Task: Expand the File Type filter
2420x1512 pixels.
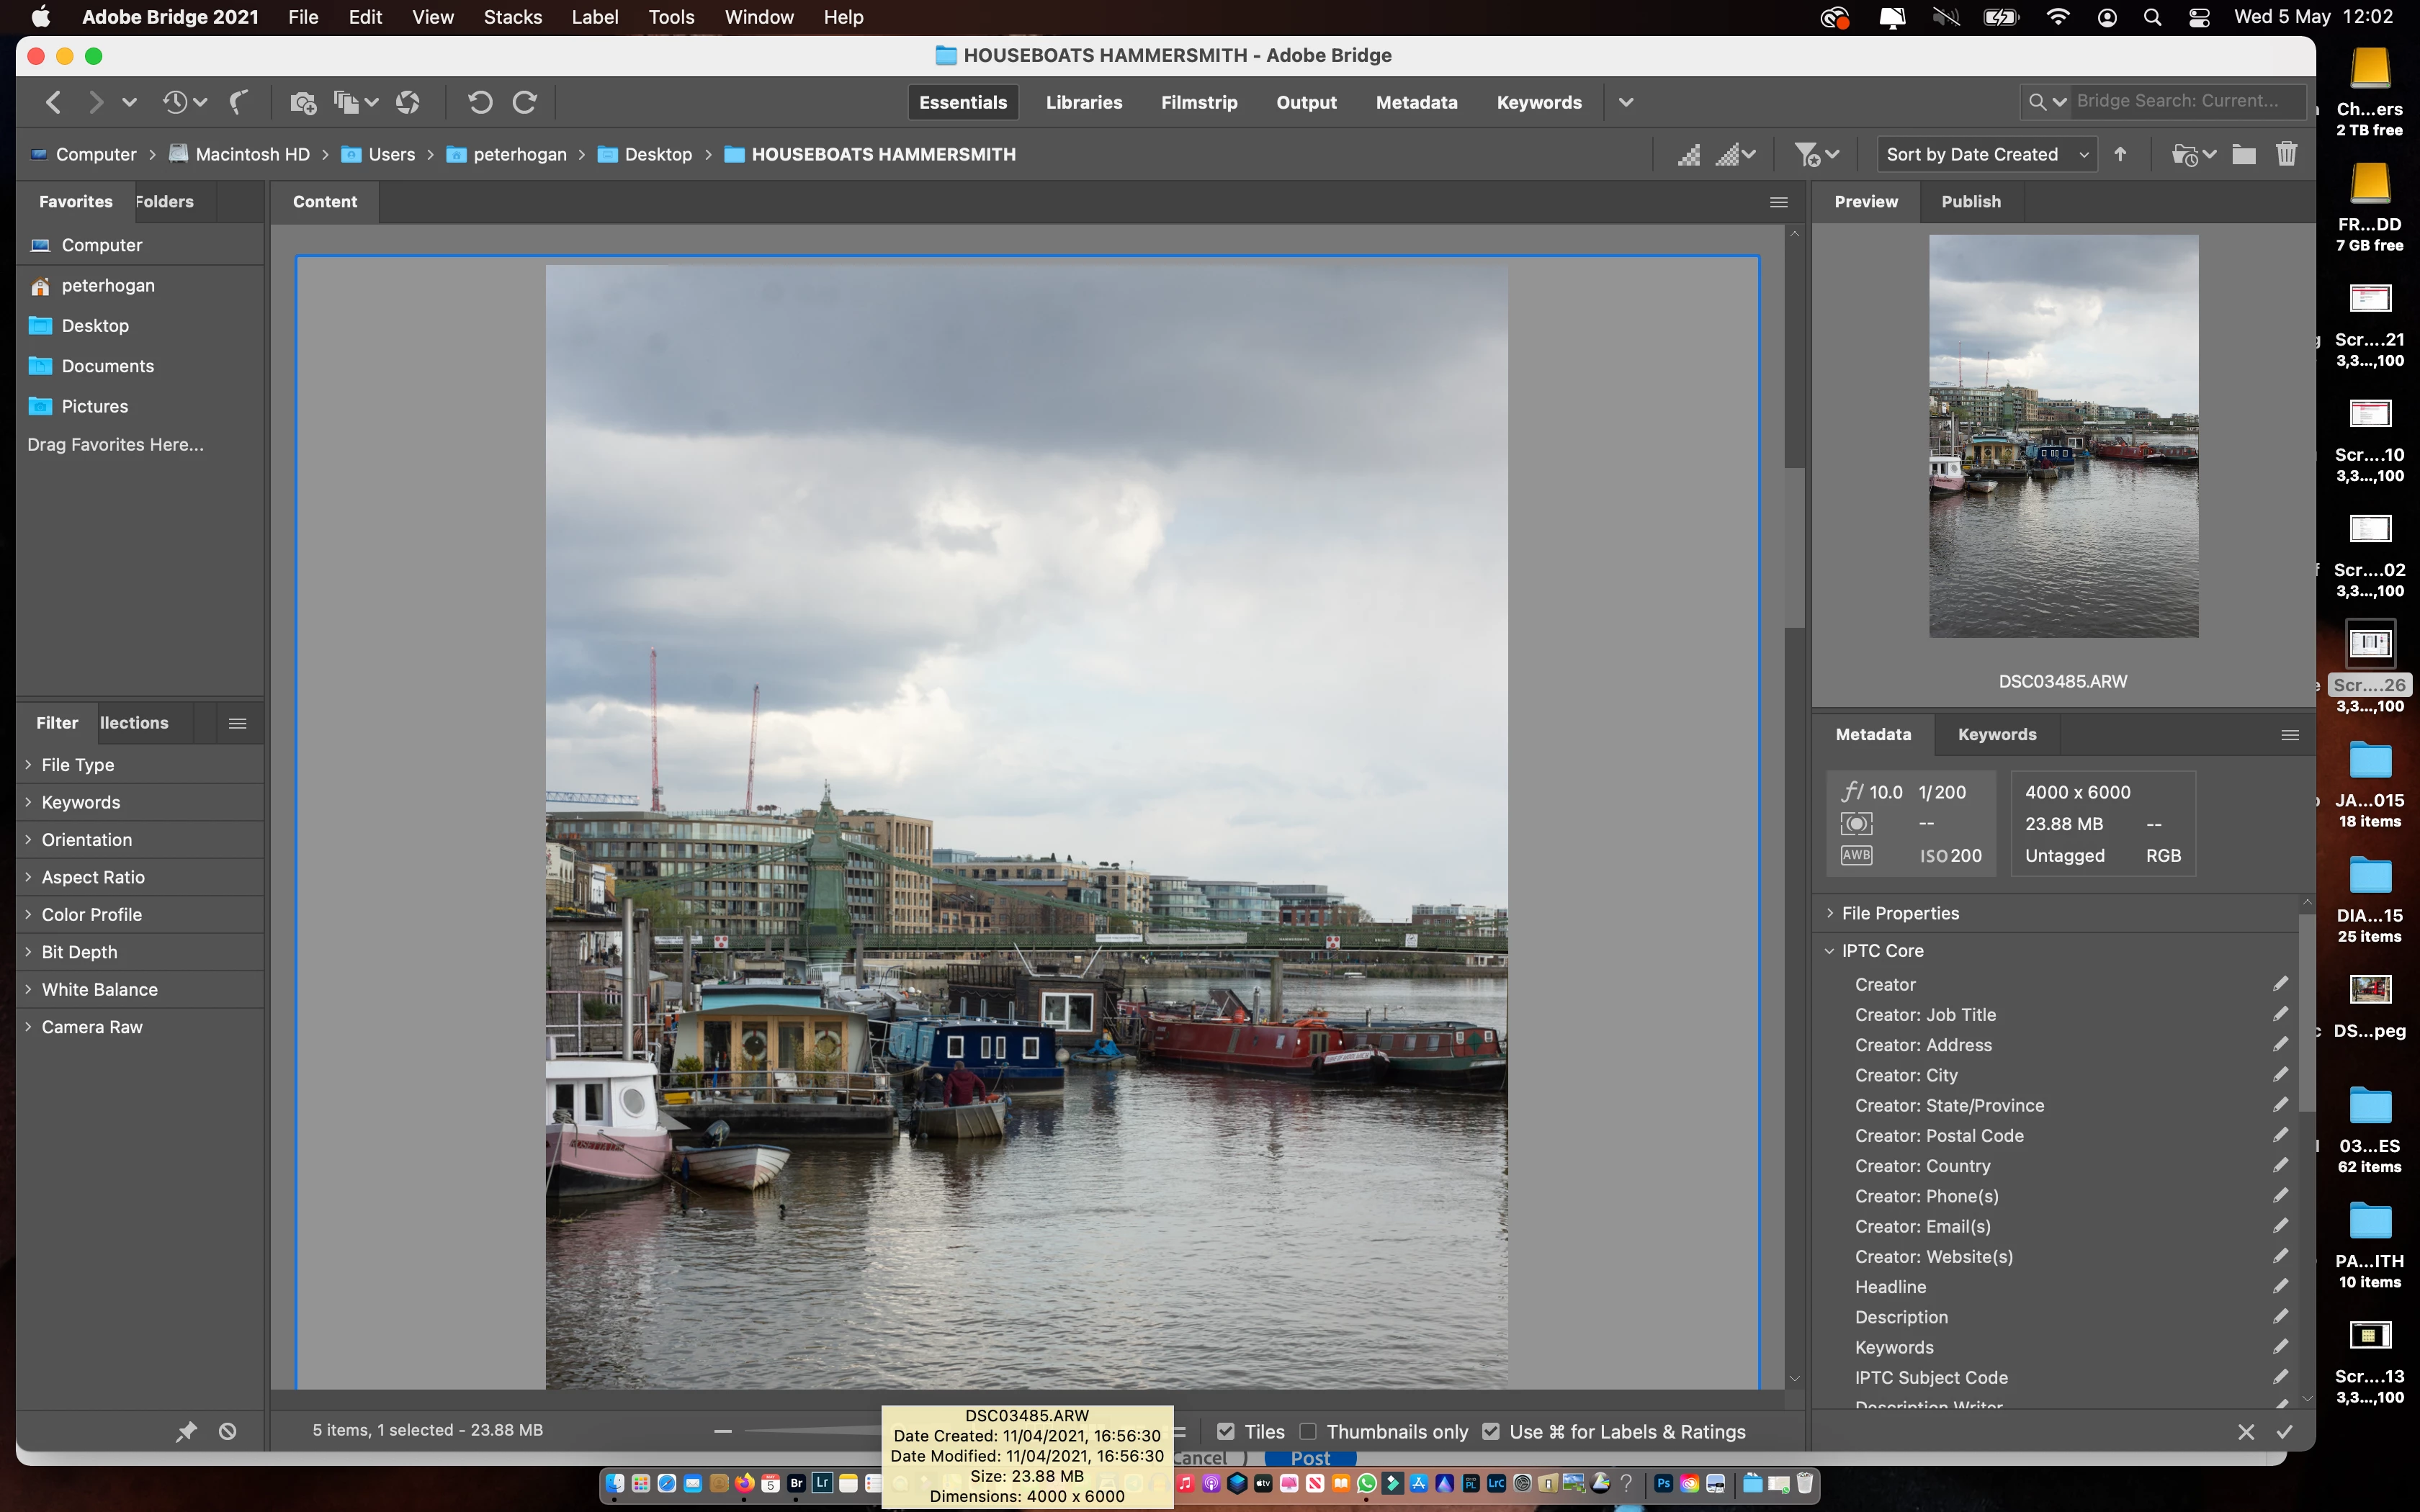Action: [78, 764]
